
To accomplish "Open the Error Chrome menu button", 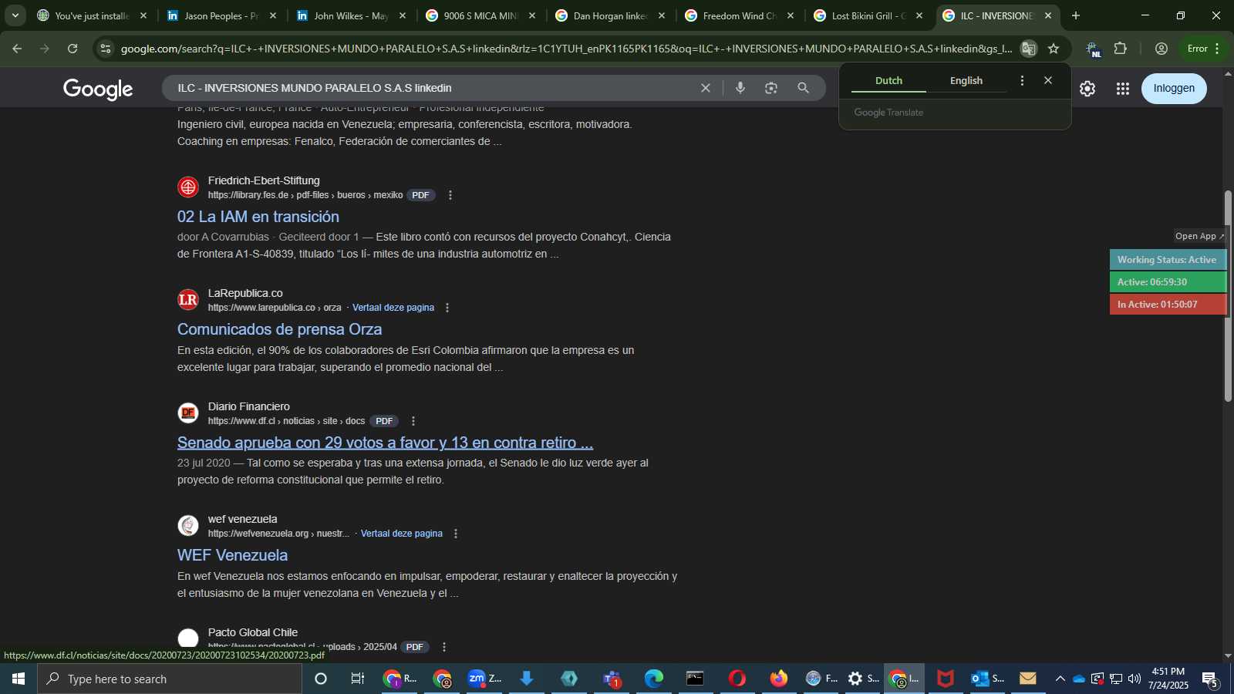I will tap(1203, 49).
